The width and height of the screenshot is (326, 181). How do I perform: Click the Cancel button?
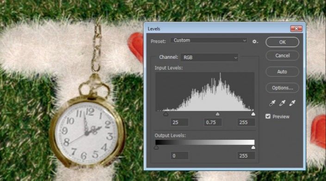pos(283,56)
